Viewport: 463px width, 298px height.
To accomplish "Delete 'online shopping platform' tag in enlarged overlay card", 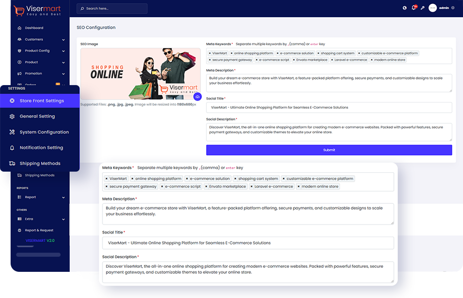I will [x=132, y=179].
